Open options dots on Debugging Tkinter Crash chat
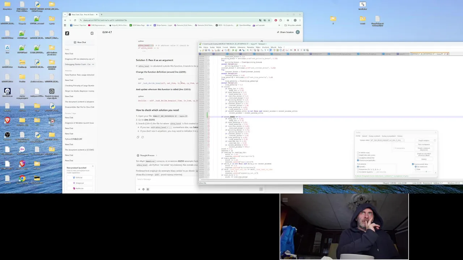This screenshot has height=260, width=463. click(93, 64)
